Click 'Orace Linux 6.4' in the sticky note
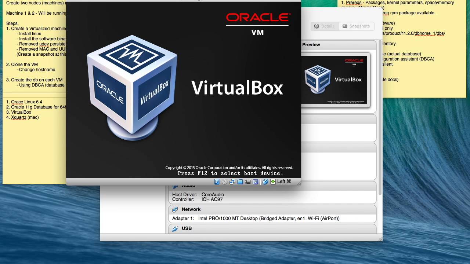Screen dimensions: 470x264 point(26,102)
